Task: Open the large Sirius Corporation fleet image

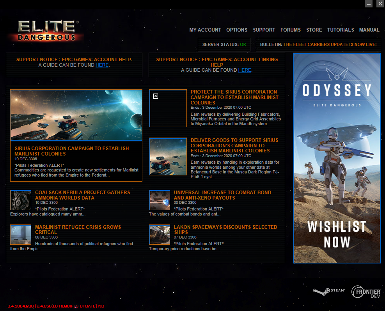Action: 76,115
